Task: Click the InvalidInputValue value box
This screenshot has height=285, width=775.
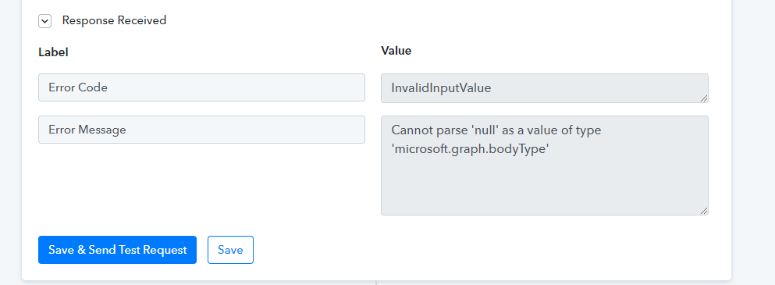Action: tap(545, 88)
